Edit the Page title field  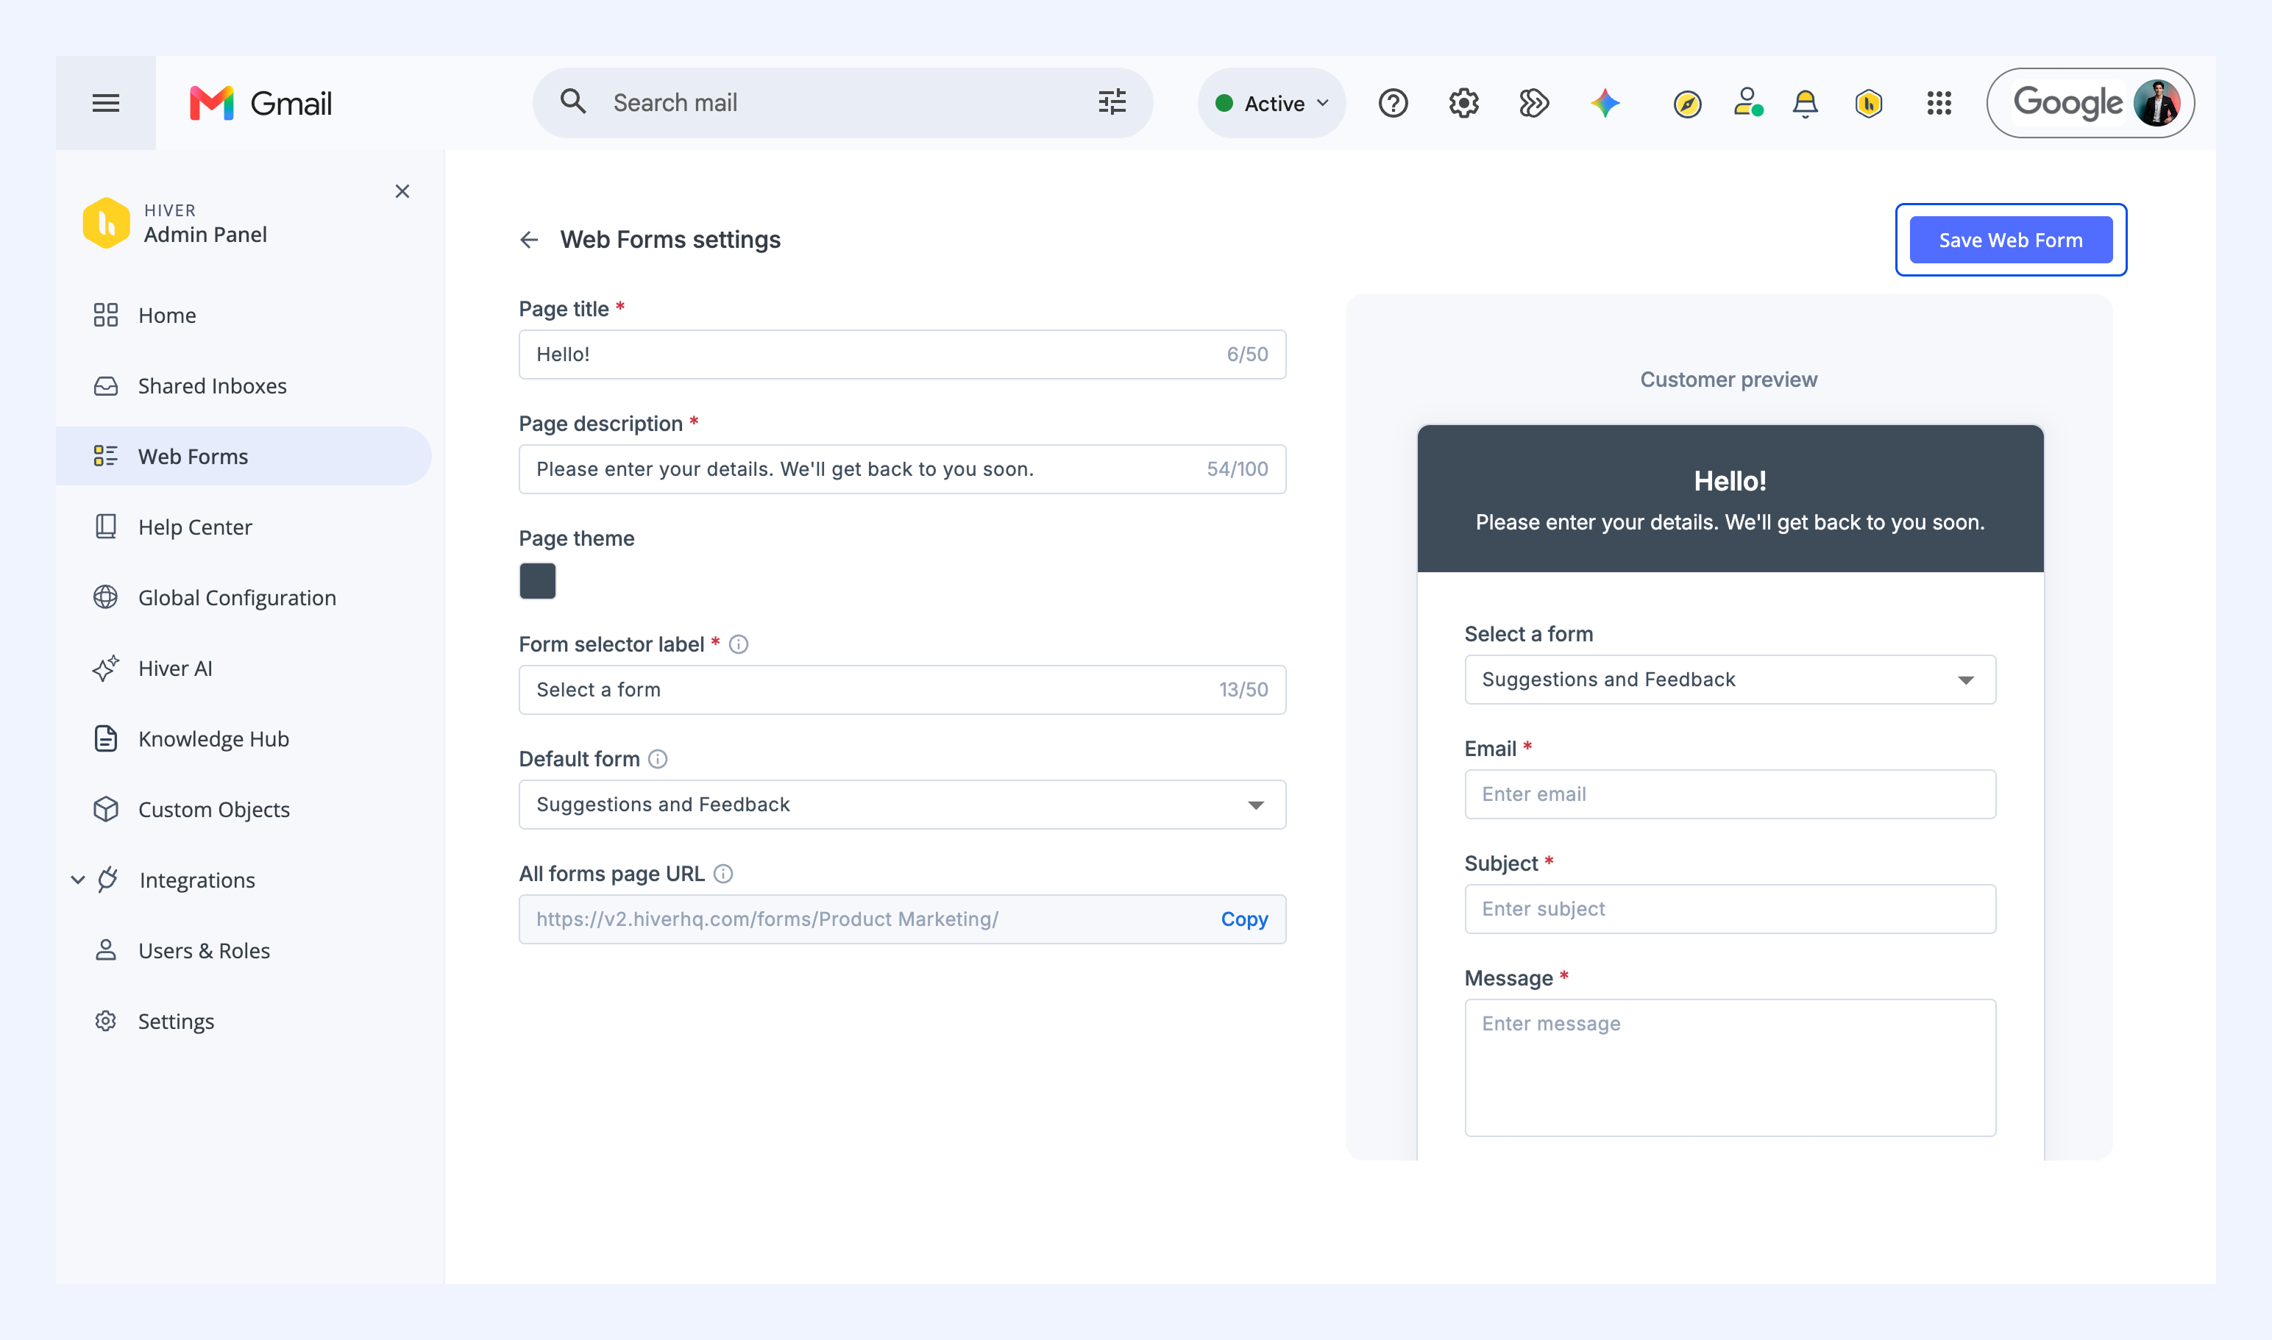pos(903,354)
